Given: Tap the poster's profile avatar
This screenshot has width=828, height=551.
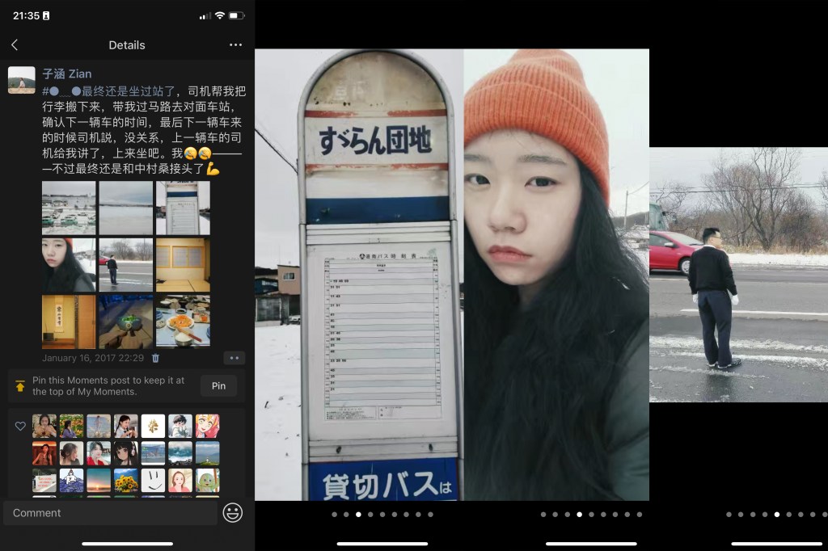Looking at the screenshot, I should tap(22, 80).
